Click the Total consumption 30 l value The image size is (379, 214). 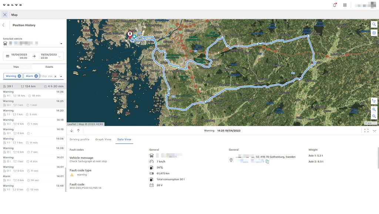[170, 179]
